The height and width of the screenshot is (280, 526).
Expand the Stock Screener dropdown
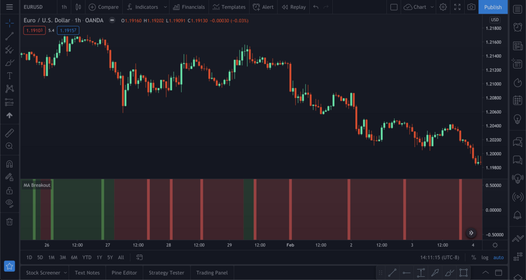(65, 273)
